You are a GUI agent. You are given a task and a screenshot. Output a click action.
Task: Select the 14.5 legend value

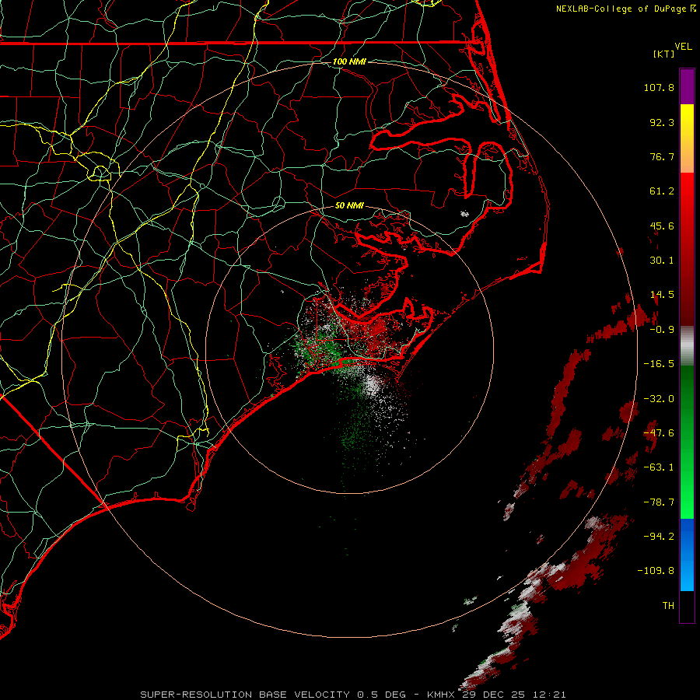662,295
